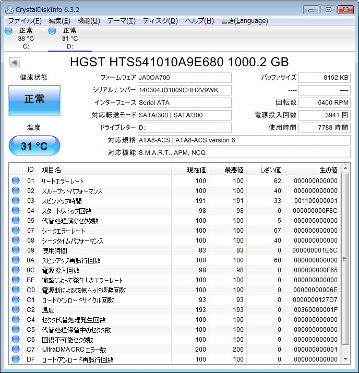Image resolution: width=359 pixels, height=373 pixels.
Task: Click the status icon for row C2 温度
Action: pos(16,310)
